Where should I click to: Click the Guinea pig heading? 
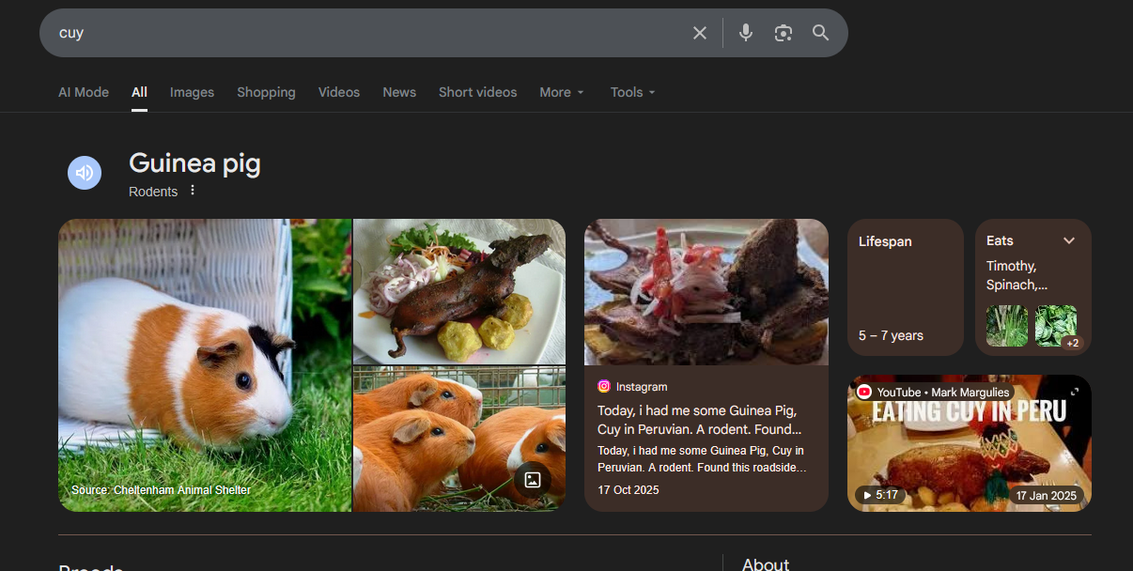click(x=194, y=163)
